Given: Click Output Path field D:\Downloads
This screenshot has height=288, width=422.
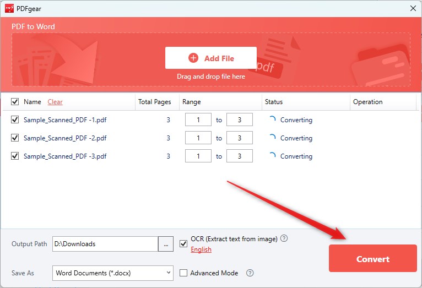Looking at the screenshot, I should 105,244.
